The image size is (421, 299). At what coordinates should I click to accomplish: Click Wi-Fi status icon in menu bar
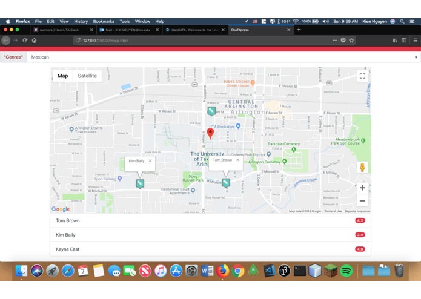point(296,21)
